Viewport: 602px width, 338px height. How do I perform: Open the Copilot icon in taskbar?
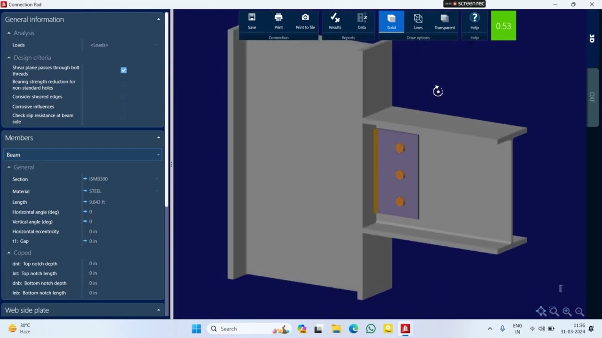301,329
